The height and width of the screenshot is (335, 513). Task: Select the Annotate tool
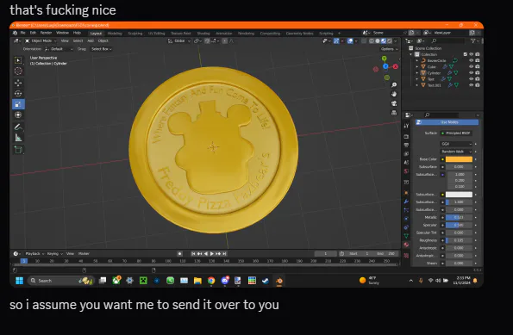pyautogui.click(x=18, y=127)
